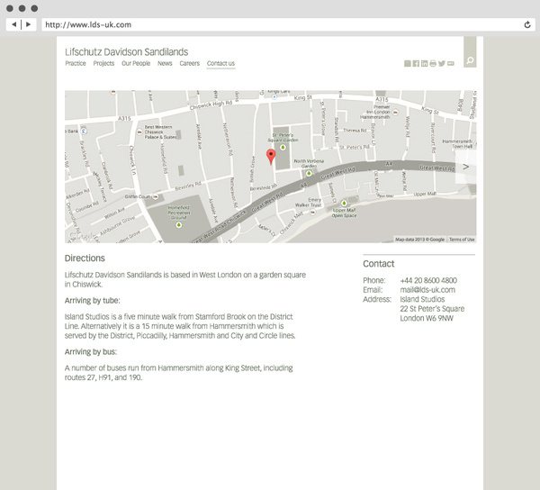Click the Google logo on map
The height and width of the screenshot is (490, 540).
[x=82, y=236]
